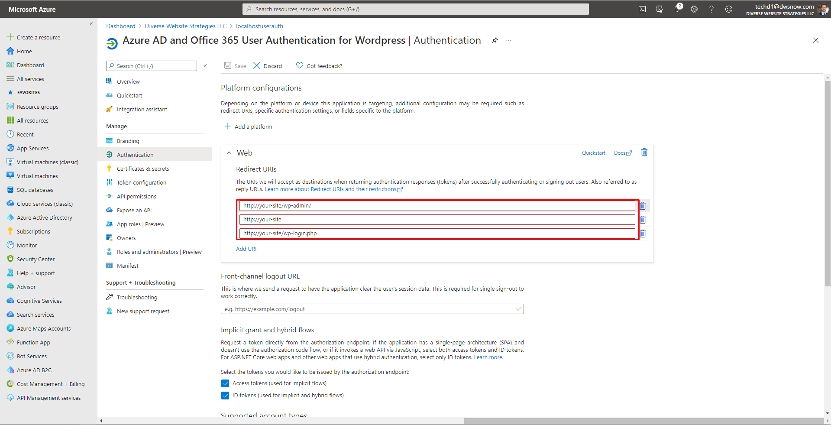
Task: Delete the http://your-site/wp-admin/ redirect URI
Action: pyautogui.click(x=643, y=206)
